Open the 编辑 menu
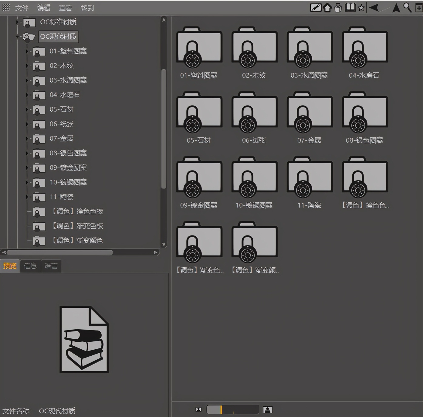Screen dimensions: 423x417 [x=44, y=8]
